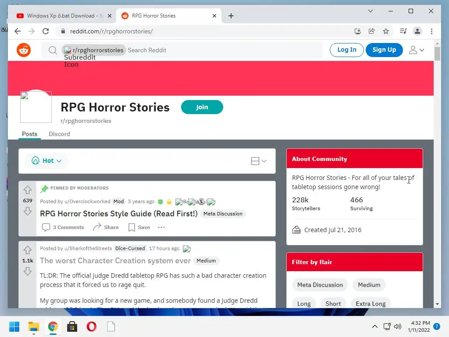The height and width of the screenshot is (337, 449).
Task: Upvote the Style Guide pinned post
Action: (x=28, y=190)
